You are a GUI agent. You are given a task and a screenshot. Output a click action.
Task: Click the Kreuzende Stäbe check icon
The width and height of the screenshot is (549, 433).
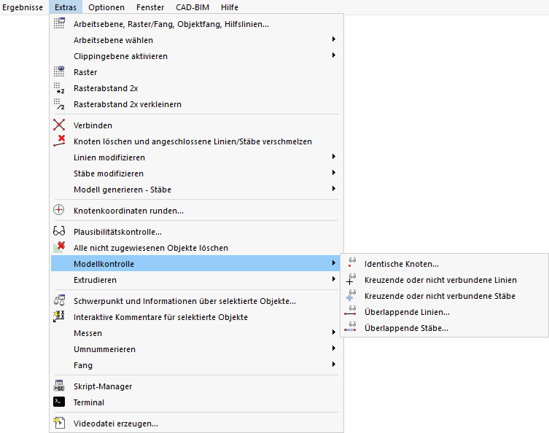coord(351,295)
